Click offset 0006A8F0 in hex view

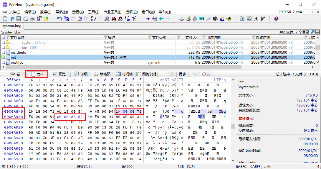pos(14,111)
